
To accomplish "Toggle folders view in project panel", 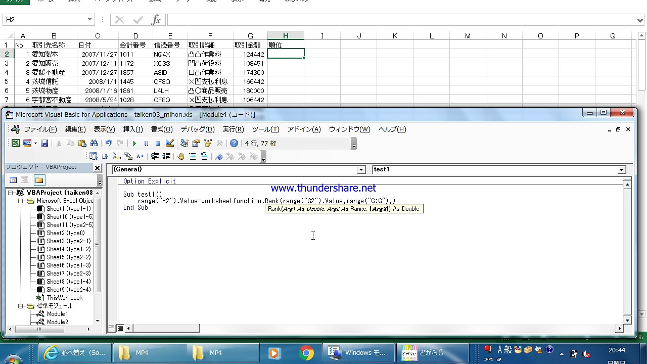I will pos(39,180).
